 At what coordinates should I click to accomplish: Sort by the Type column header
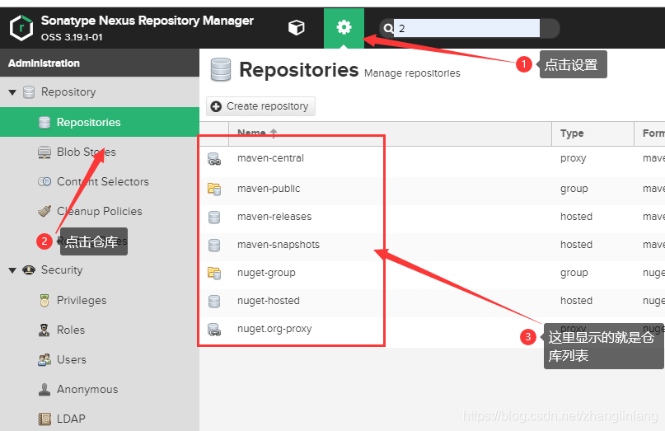592,134
